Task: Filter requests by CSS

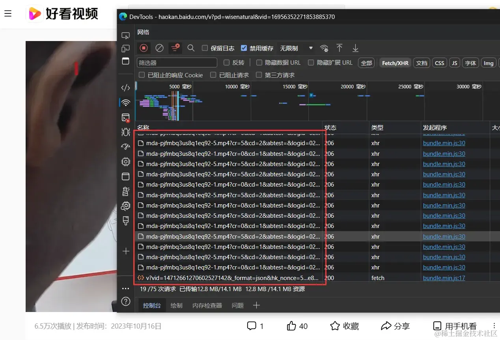Action: [x=440, y=63]
